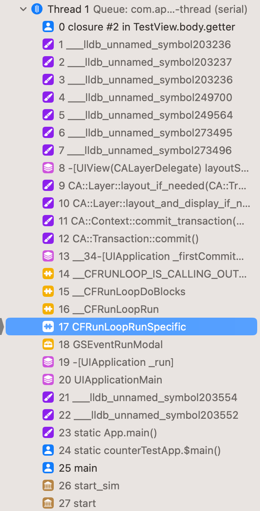
Task: Click layers icon beside UIApplicationMain
Action: click(x=48, y=380)
